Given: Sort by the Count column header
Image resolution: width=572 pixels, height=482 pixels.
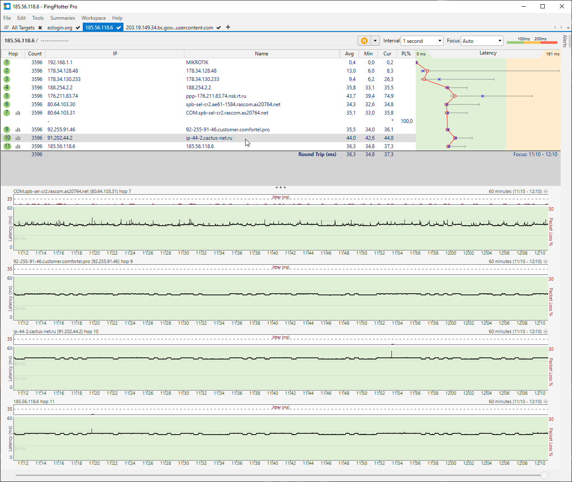Looking at the screenshot, I should pyautogui.click(x=35, y=54).
